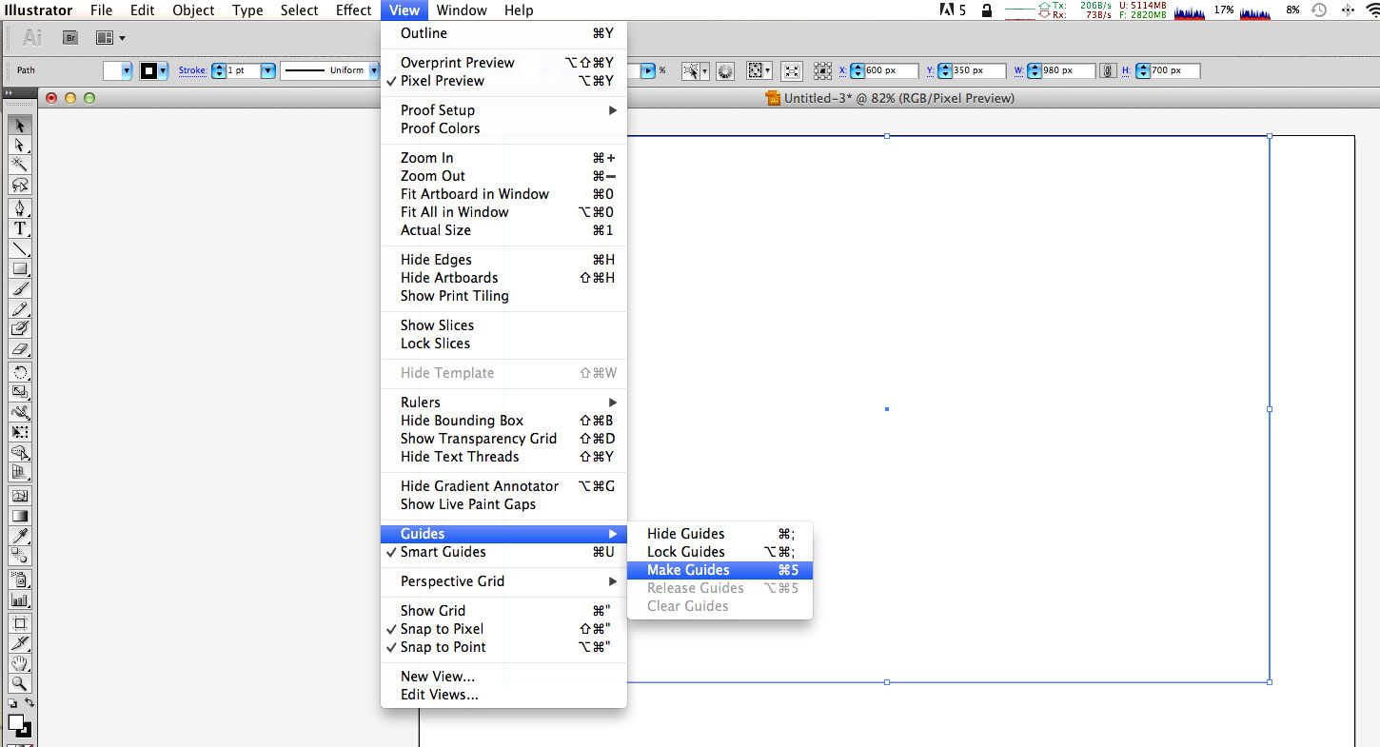Image resolution: width=1380 pixels, height=747 pixels.
Task: Select the Mesh tool
Action: coord(20,496)
